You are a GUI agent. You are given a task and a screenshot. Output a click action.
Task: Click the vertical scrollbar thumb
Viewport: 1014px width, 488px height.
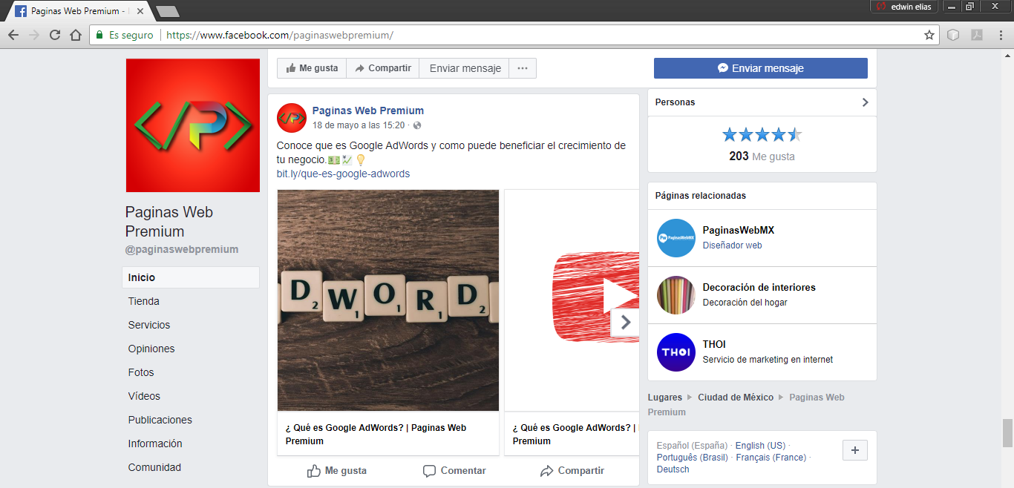pos(1007,433)
